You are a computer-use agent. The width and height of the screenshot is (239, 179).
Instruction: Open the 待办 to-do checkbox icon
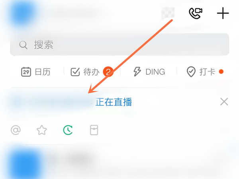(75, 72)
